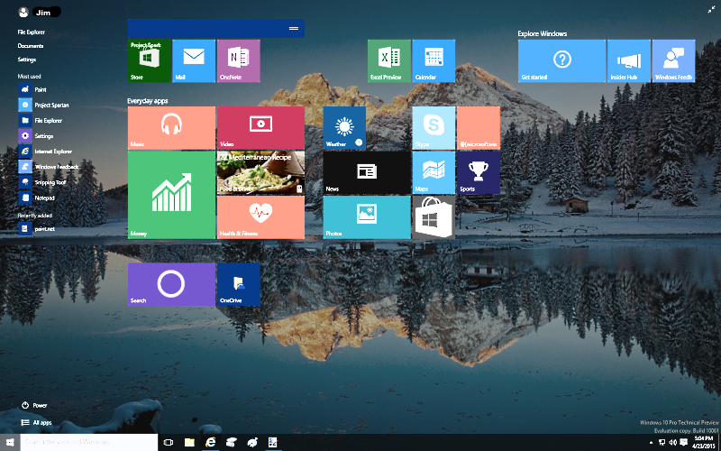Click the Settings link below Documents
The width and height of the screenshot is (721, 451).
point(27,60)
